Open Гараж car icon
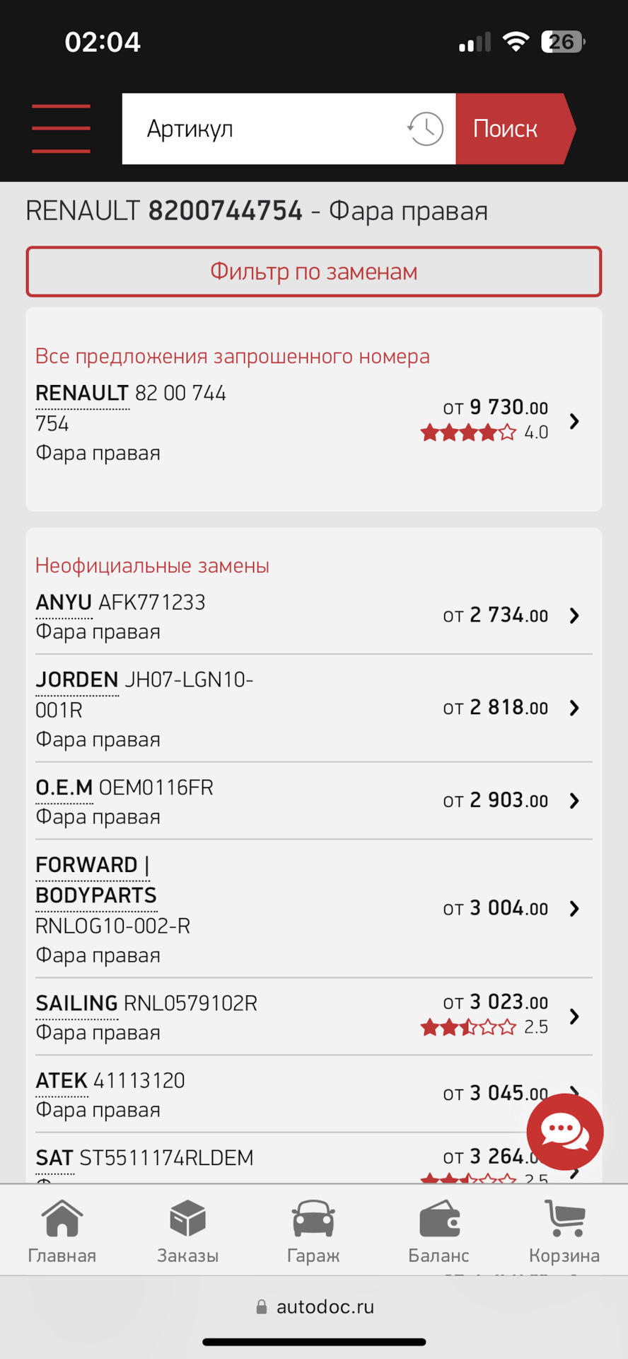628x1359 pixels. (x=313, y=1232)
